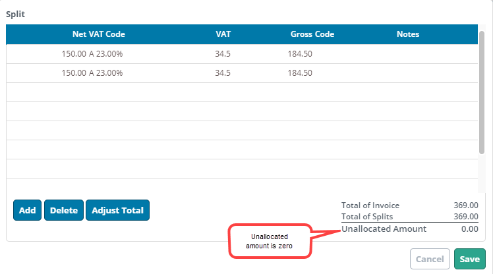493x274 pixels.
Task: Click the Unallocated Amount value 0.00
Action: pyautogui.click(x=470, y=229)
